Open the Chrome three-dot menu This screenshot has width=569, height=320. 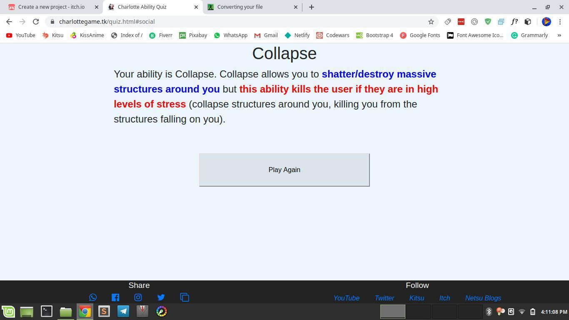(x=560, y=22)
